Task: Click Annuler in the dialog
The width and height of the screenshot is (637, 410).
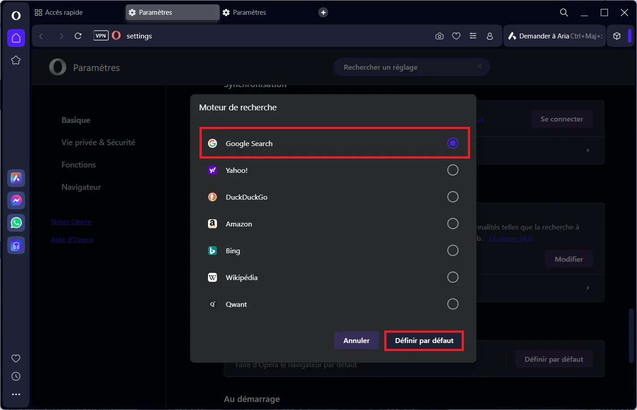Action: (357, 340)
